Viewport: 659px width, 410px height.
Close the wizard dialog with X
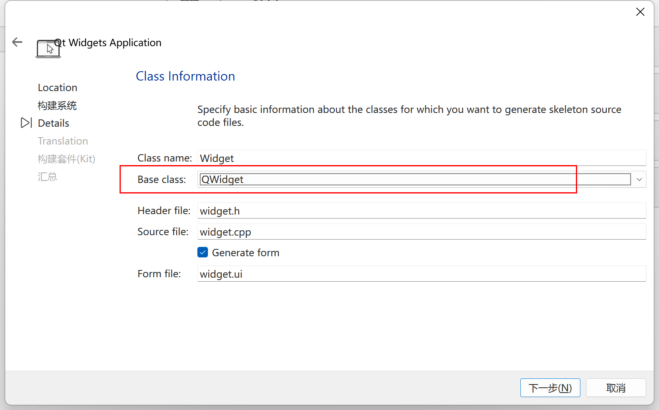(640, 12)
